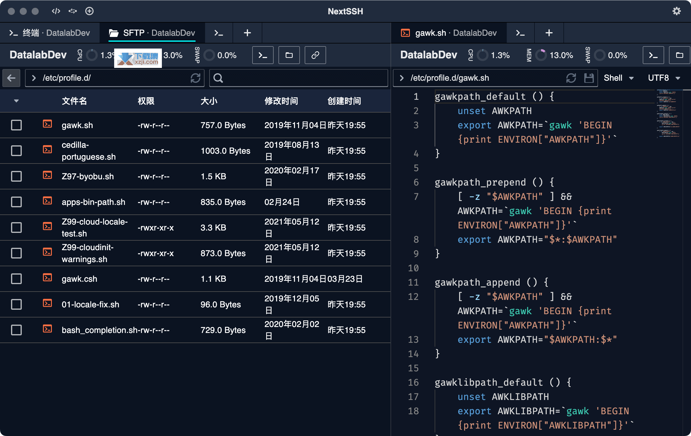Check the cedilla-portuguese.sh row checkbox

16,151
